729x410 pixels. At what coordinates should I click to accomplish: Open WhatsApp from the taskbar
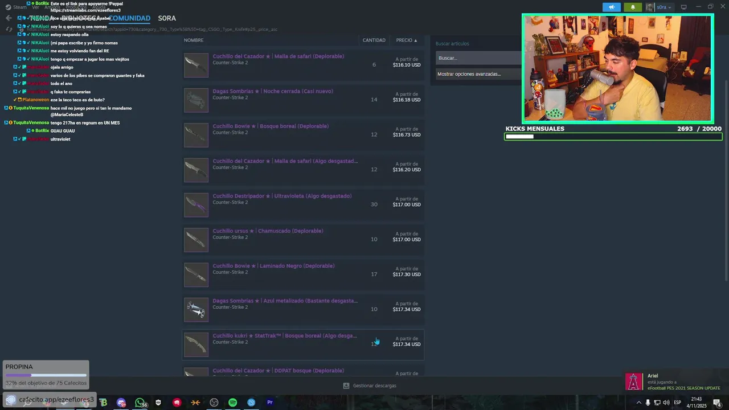pos(140,403)
